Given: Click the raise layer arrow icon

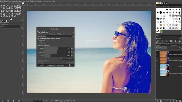Looking at the screenshot, I should coord(164,101).
